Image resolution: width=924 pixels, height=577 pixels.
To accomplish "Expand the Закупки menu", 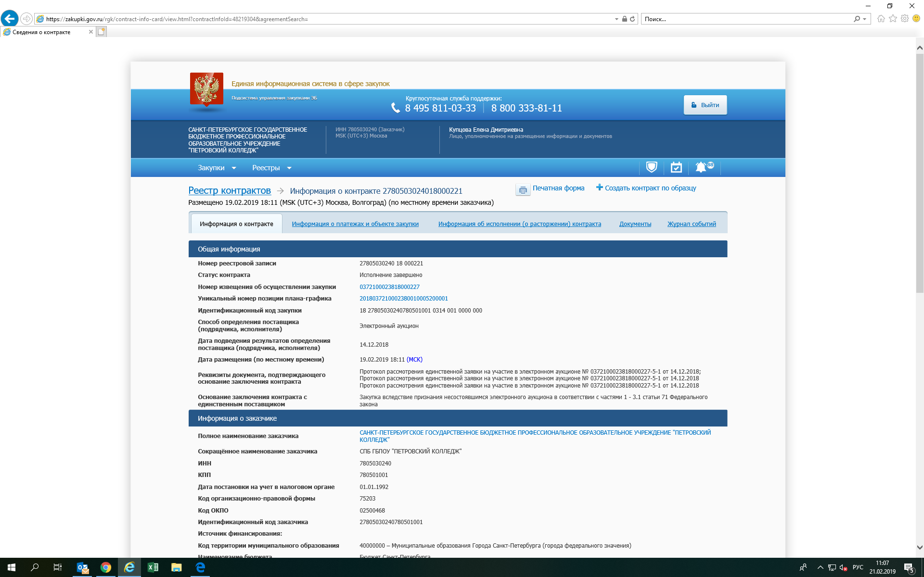I will 217,168.
